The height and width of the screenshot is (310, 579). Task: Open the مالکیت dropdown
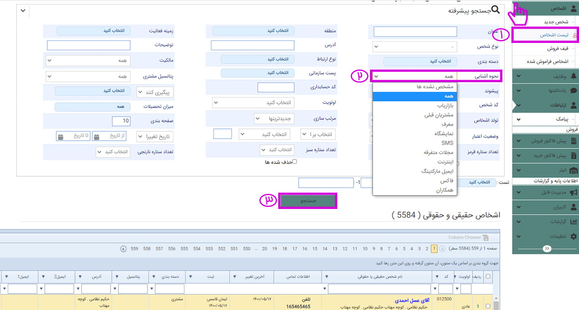click(88, 60)
